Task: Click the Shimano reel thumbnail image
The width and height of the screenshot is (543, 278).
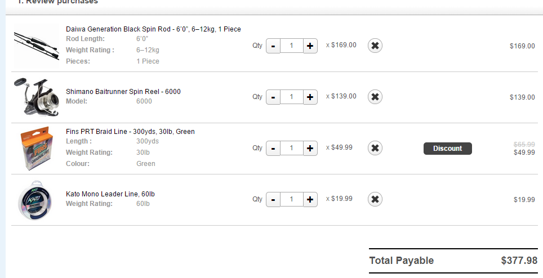Action: (35, 97)
